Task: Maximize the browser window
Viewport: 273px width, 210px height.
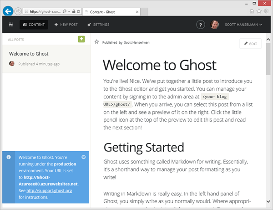Action: [x=254, y=3]
